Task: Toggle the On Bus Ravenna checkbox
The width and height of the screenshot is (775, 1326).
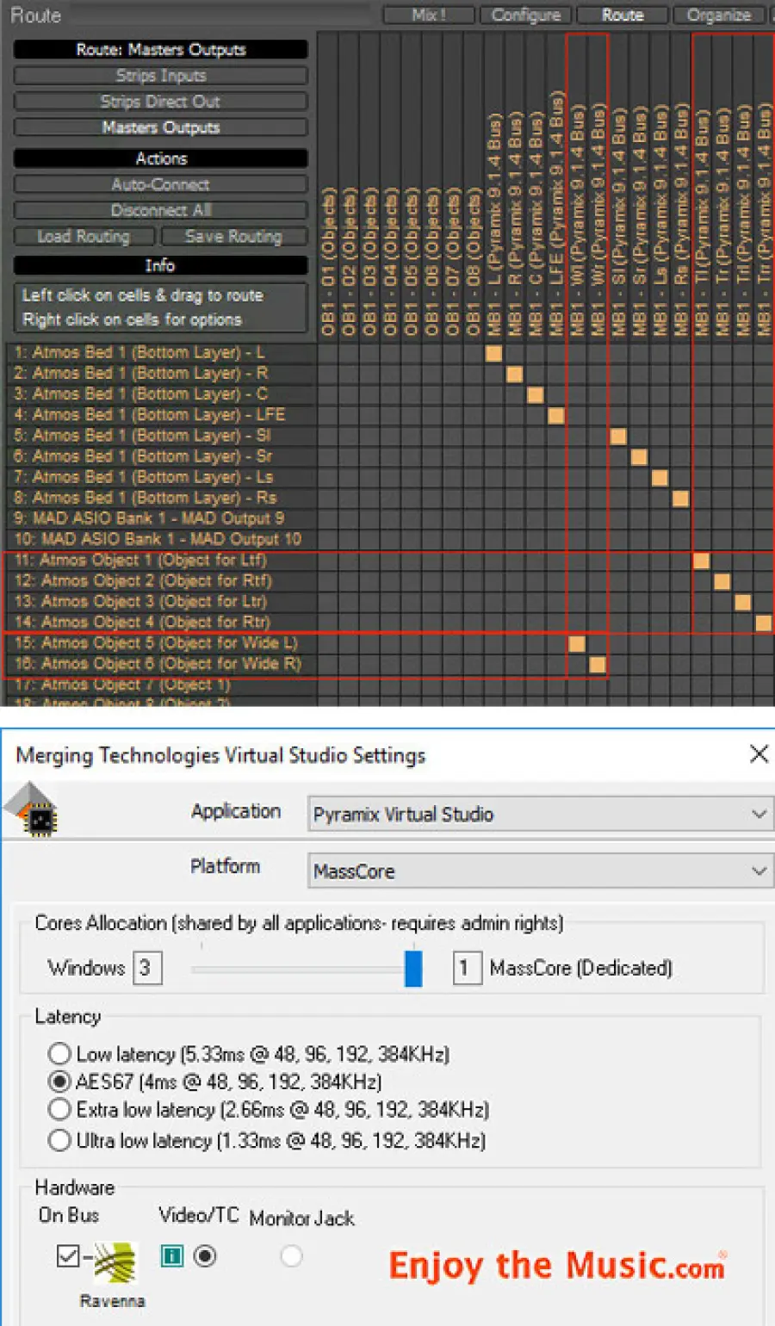Action: (67, 1256)
